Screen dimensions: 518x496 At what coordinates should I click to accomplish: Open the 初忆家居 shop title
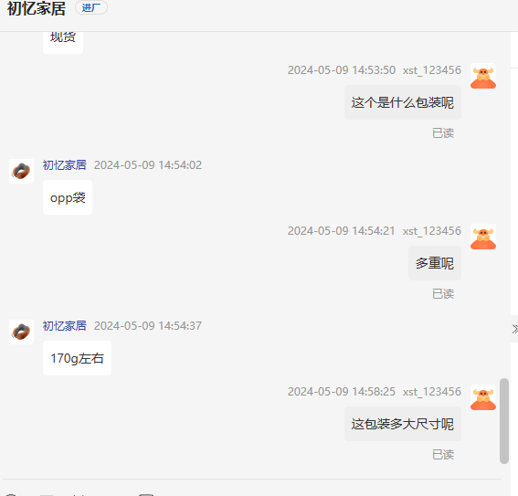click(x=37, y=8)
